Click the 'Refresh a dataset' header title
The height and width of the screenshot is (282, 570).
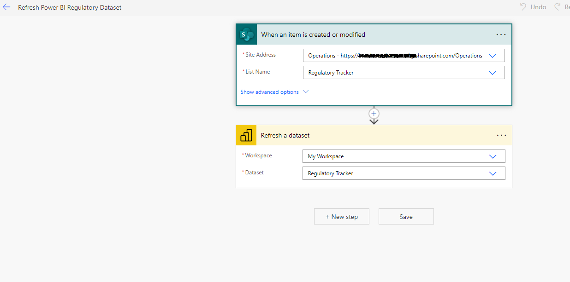[x=285, y=135]
